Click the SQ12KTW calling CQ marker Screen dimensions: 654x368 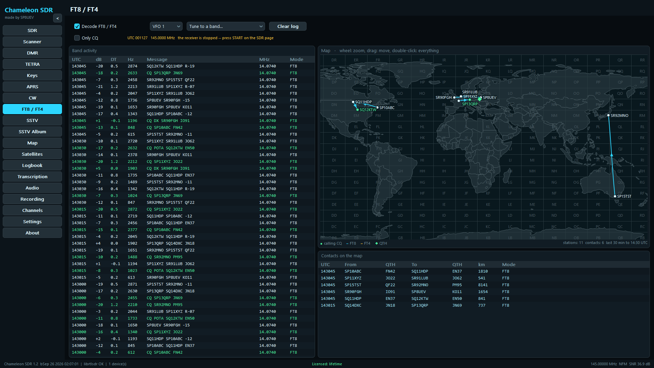(x=357, y=110)
